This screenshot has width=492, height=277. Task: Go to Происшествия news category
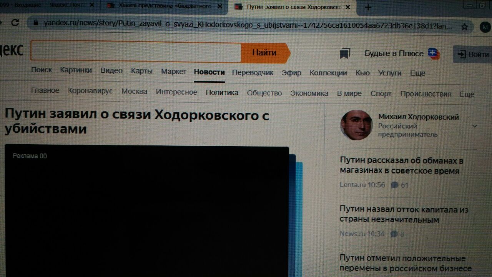pos(426,94)
